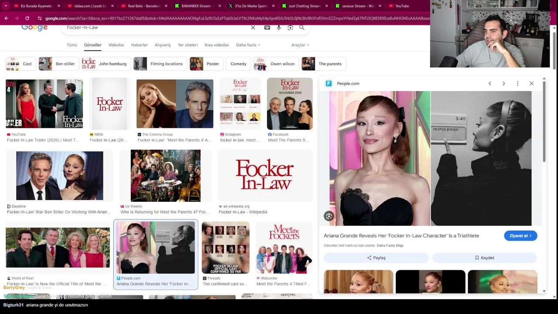Open The Cinema Group image result
558x314 pixels.
click(x=175, y=104)
